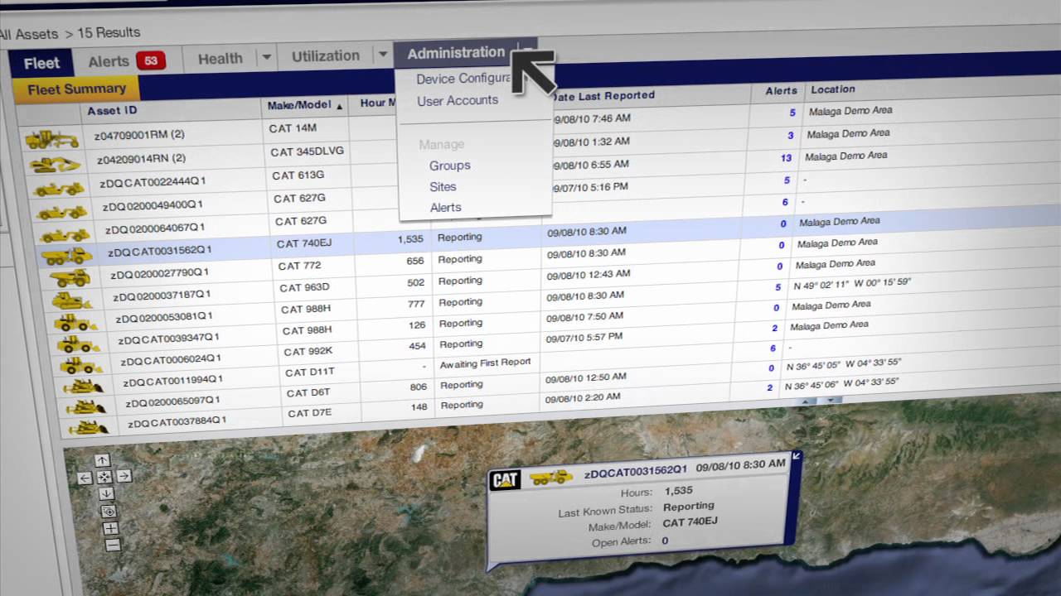Click Awaiting First Report status
Image resolution: width=1061 pixels, height=596 pixels.
click(x=486, y=363)
